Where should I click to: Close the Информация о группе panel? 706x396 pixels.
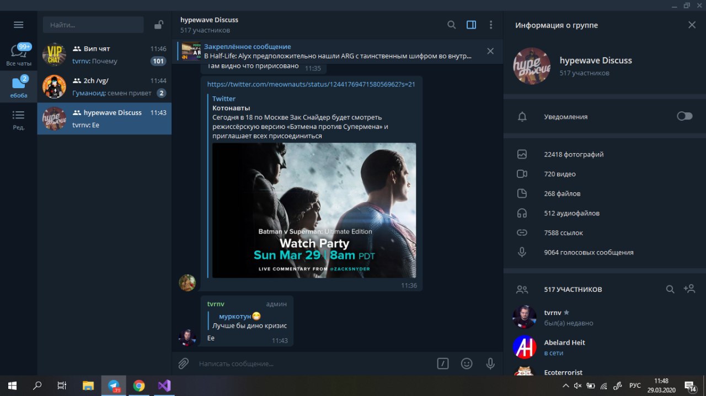(692, 25)
